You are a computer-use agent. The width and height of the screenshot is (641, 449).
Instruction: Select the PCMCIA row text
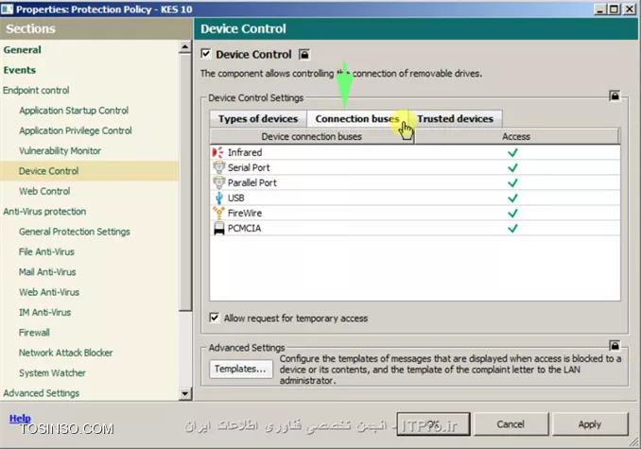pos(244,228)
